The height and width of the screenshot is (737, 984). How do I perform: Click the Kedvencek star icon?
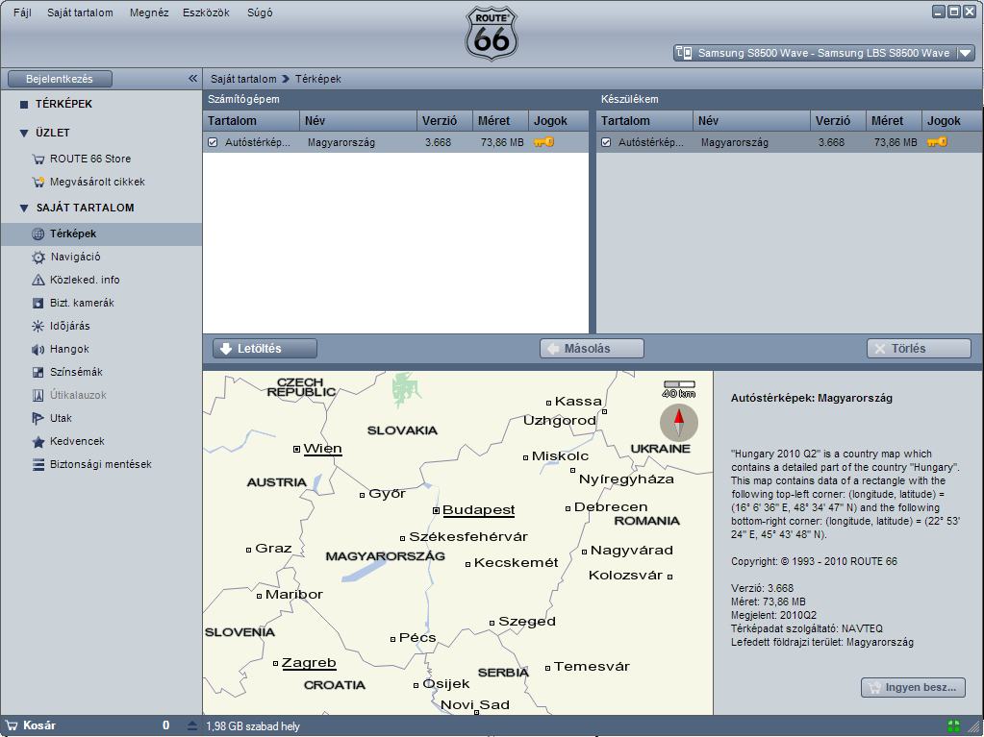click(38, 442)
